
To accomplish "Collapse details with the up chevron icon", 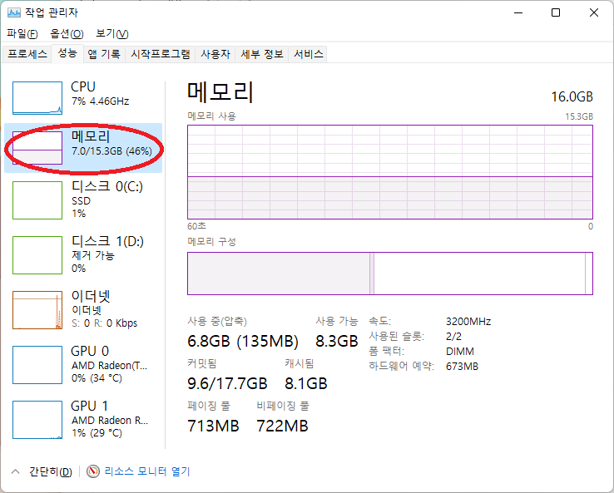I will pos(15,471).
